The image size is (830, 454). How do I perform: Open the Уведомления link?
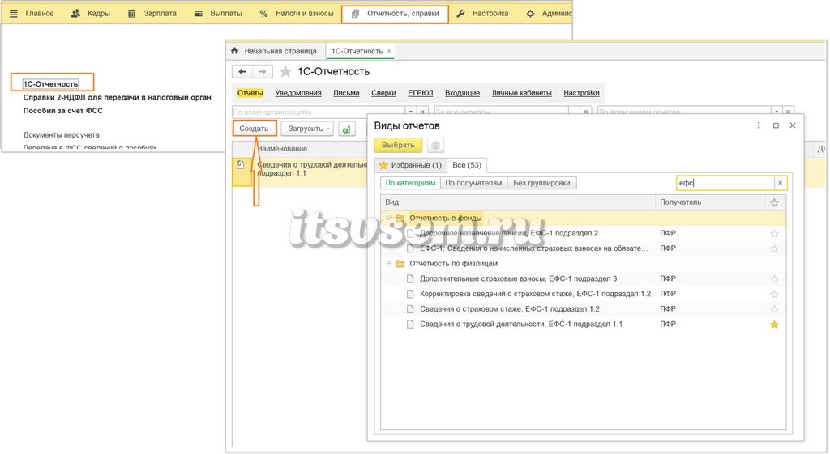click(x=298, y=93)
